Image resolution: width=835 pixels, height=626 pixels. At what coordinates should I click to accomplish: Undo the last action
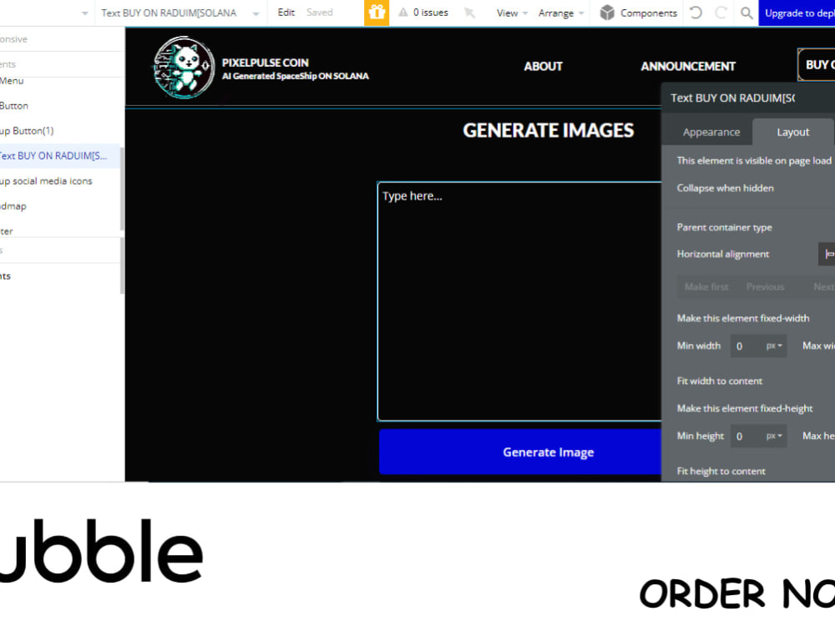(696, 13)
